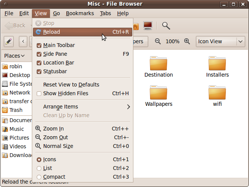Open the Icon View dropdown

pos(221,41)
